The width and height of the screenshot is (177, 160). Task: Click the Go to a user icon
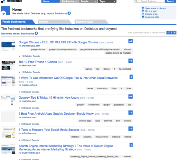coord(143,11)
